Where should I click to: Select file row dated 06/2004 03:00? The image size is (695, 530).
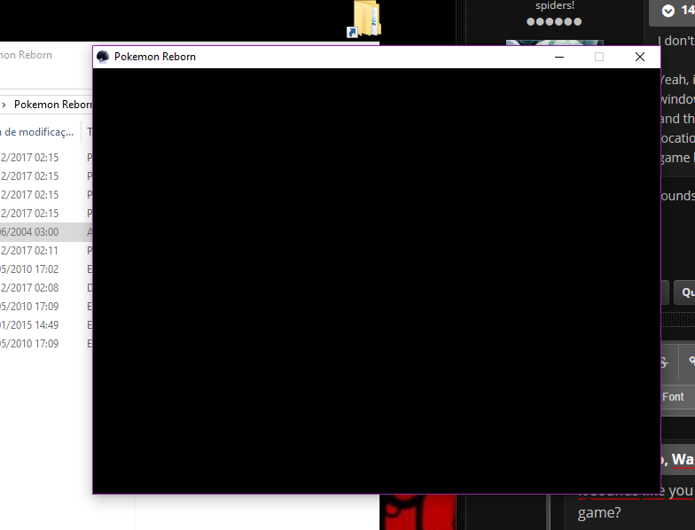[46, 232]
